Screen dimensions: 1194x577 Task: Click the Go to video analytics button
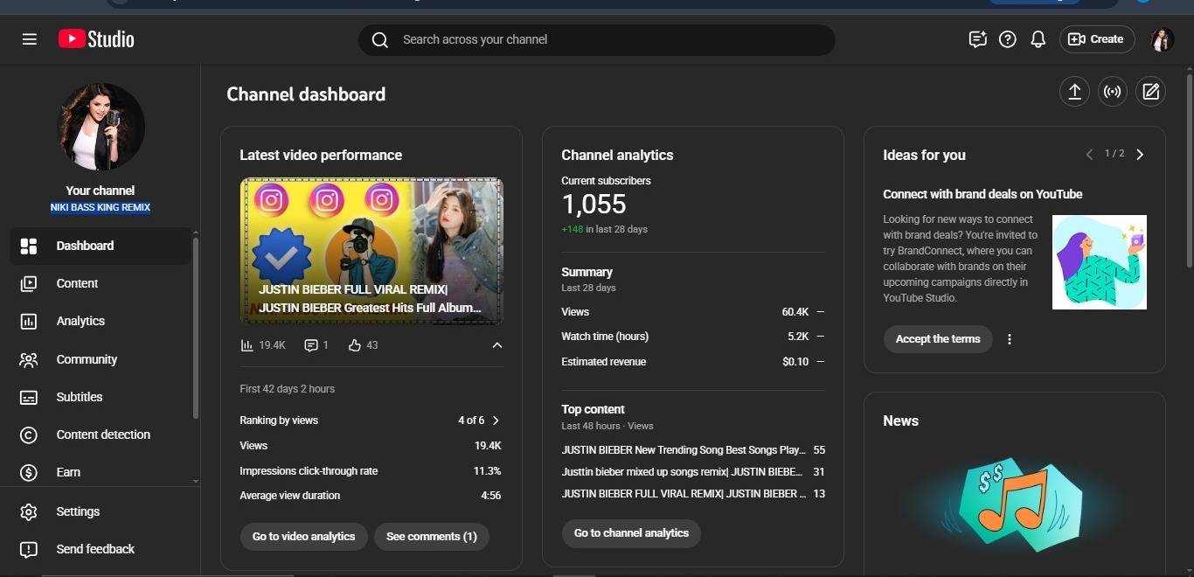click(303, 536)
